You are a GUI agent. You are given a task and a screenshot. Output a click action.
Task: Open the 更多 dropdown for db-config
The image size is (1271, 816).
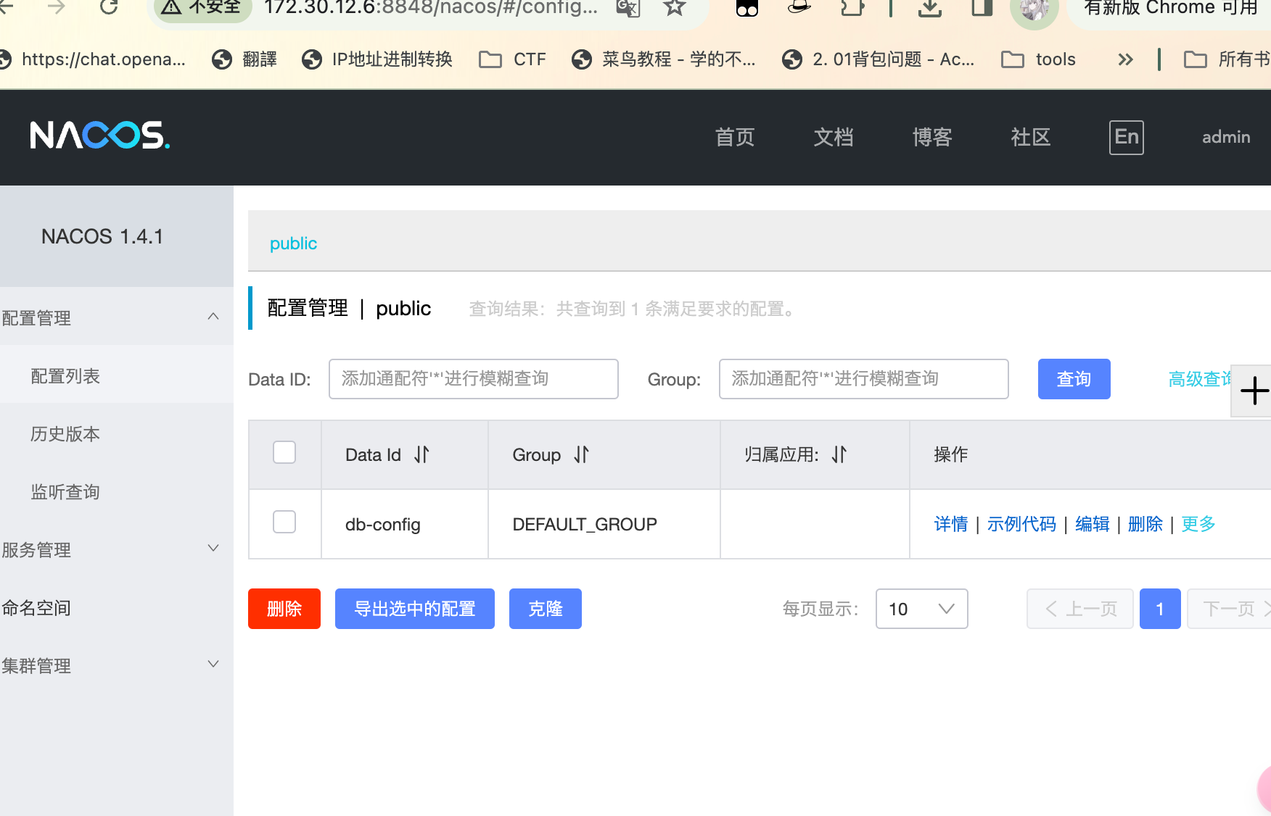point(1198,524)
